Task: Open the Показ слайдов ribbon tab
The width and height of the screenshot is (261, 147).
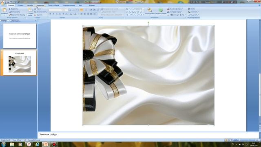Action: [x=53, y=5]
